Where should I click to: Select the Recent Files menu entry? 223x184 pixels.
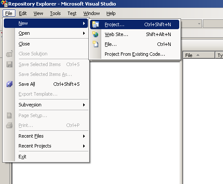46,136
